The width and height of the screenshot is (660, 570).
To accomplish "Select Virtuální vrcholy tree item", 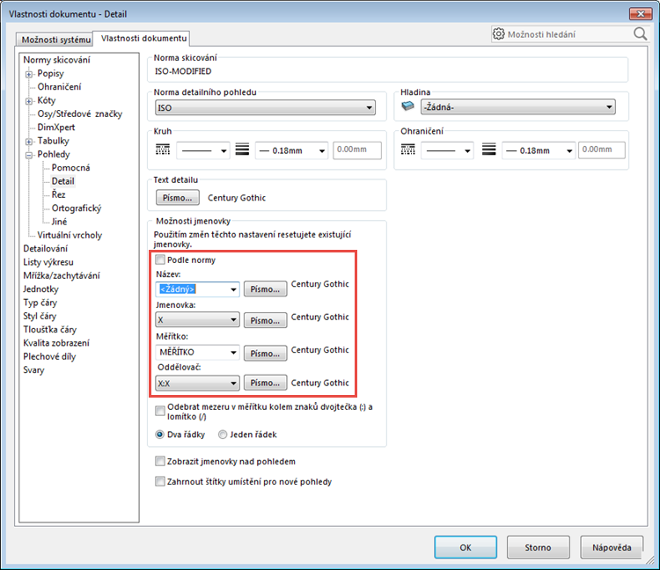I will [70, 235].
